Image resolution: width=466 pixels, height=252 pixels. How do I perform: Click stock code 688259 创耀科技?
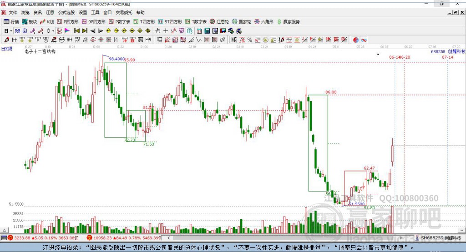pos(448,52)
